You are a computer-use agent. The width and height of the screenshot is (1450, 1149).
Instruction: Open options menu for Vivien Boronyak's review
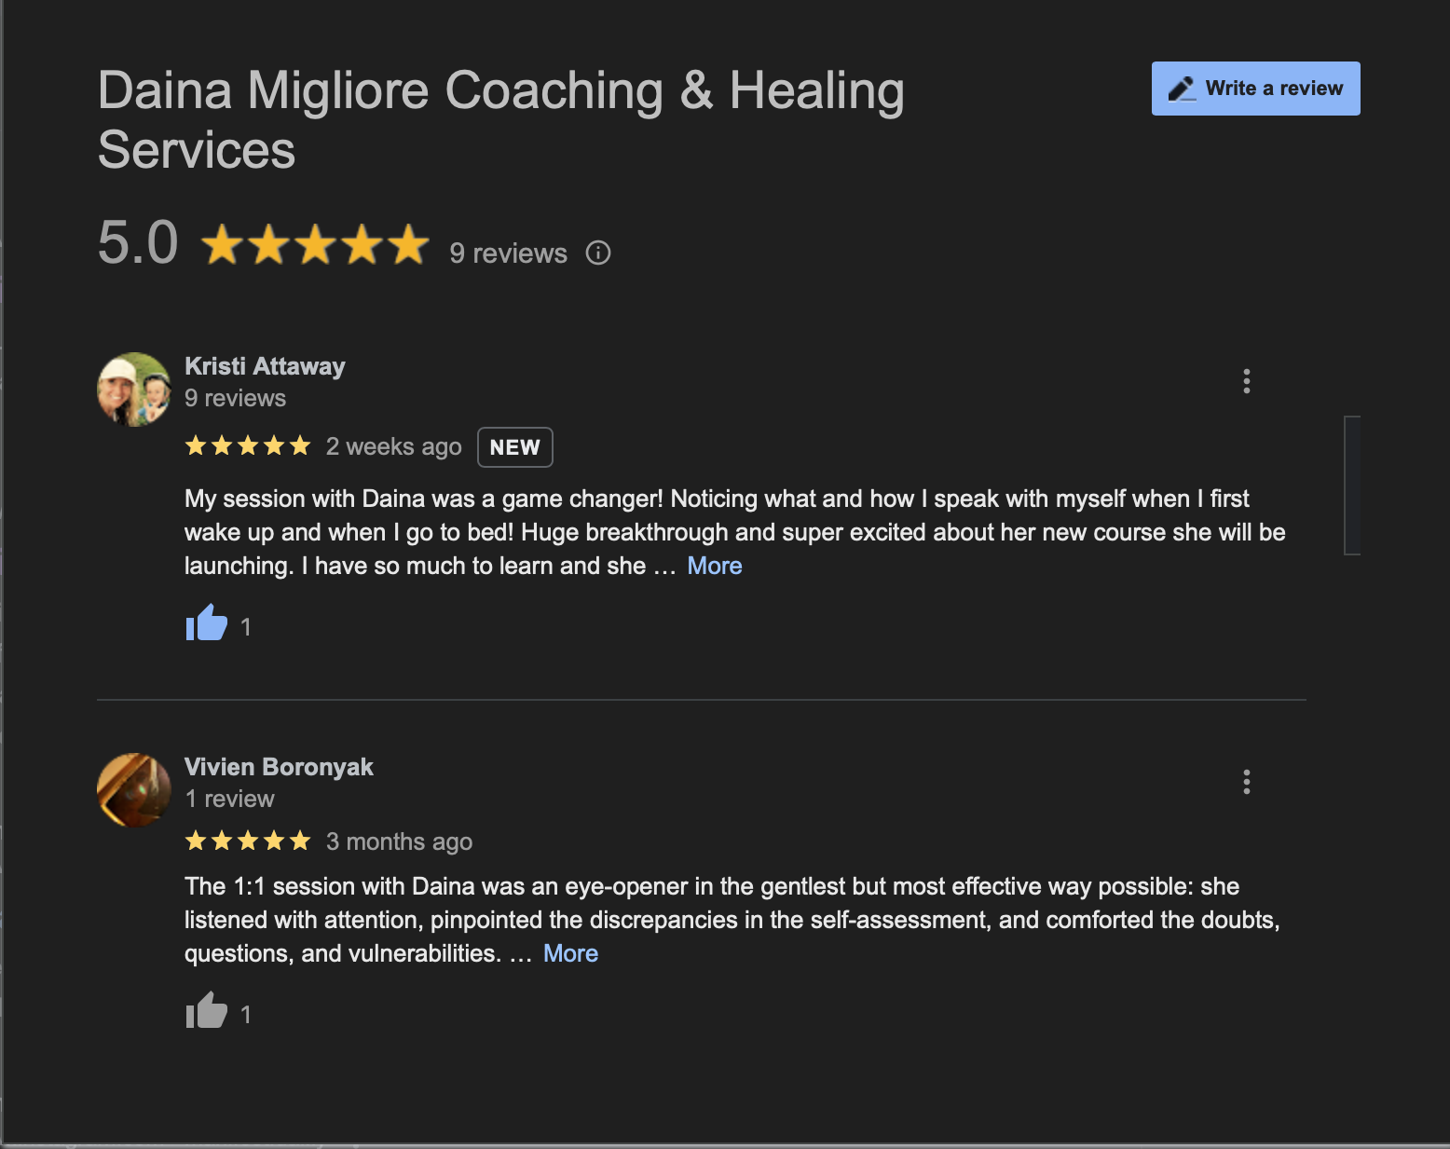point(1247,782)
